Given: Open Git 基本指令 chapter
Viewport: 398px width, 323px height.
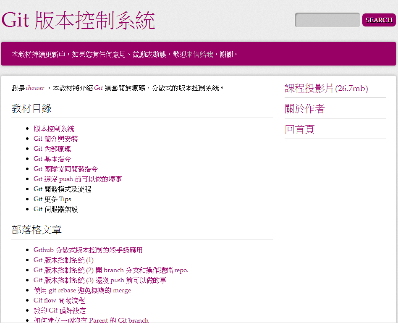Looking at the screenshot, I should pyautogui.click(x=52, y=159).
